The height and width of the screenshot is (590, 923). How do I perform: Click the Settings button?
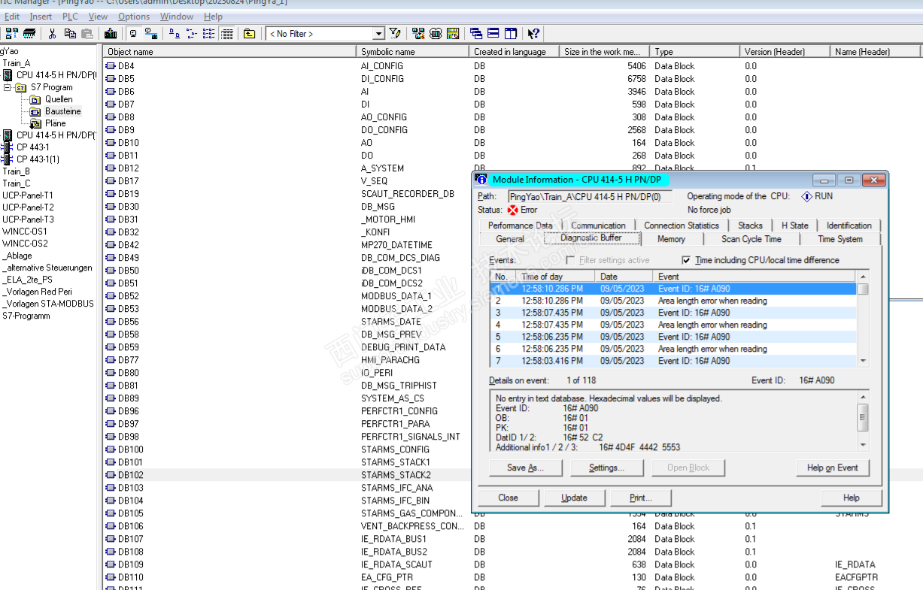606,467
